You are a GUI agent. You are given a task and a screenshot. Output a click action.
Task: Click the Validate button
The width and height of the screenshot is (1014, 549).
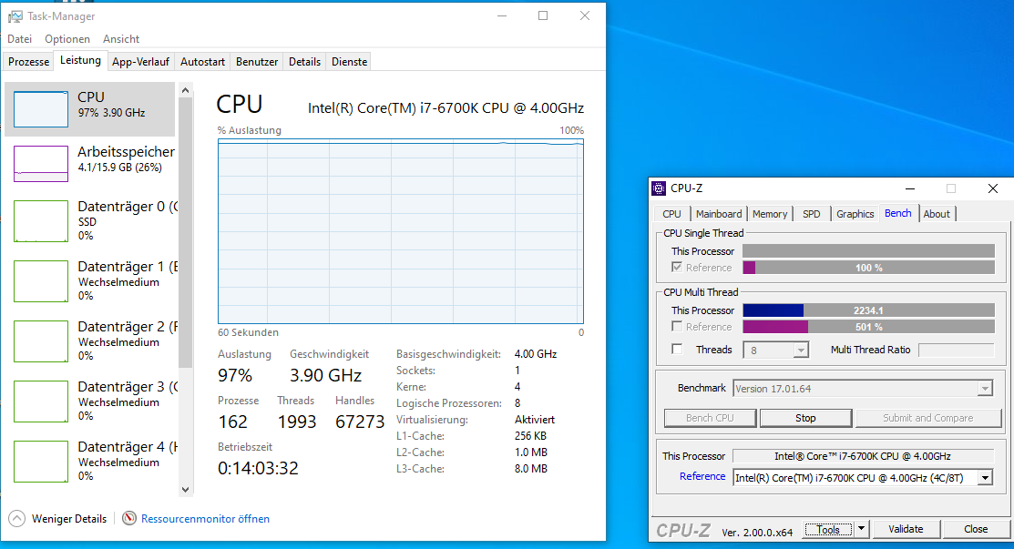(906, 529)
